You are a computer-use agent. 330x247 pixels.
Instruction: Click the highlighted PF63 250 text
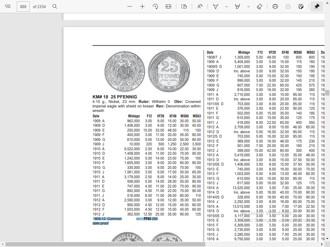pyautogui.click(x=150, y=219)
